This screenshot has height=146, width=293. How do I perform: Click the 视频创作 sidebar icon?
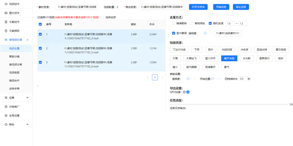(x=6, y=4)
